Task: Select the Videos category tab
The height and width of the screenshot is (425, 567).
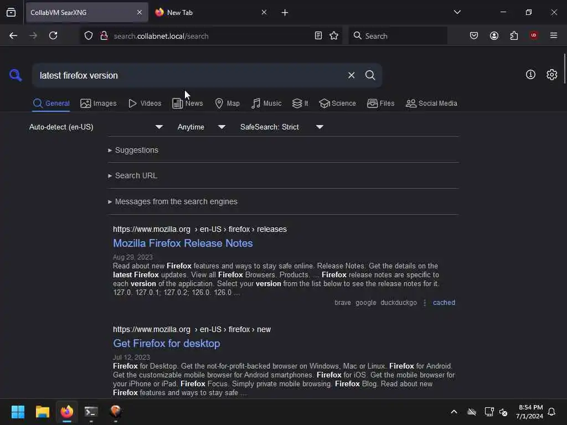Action: pos(145,103)
